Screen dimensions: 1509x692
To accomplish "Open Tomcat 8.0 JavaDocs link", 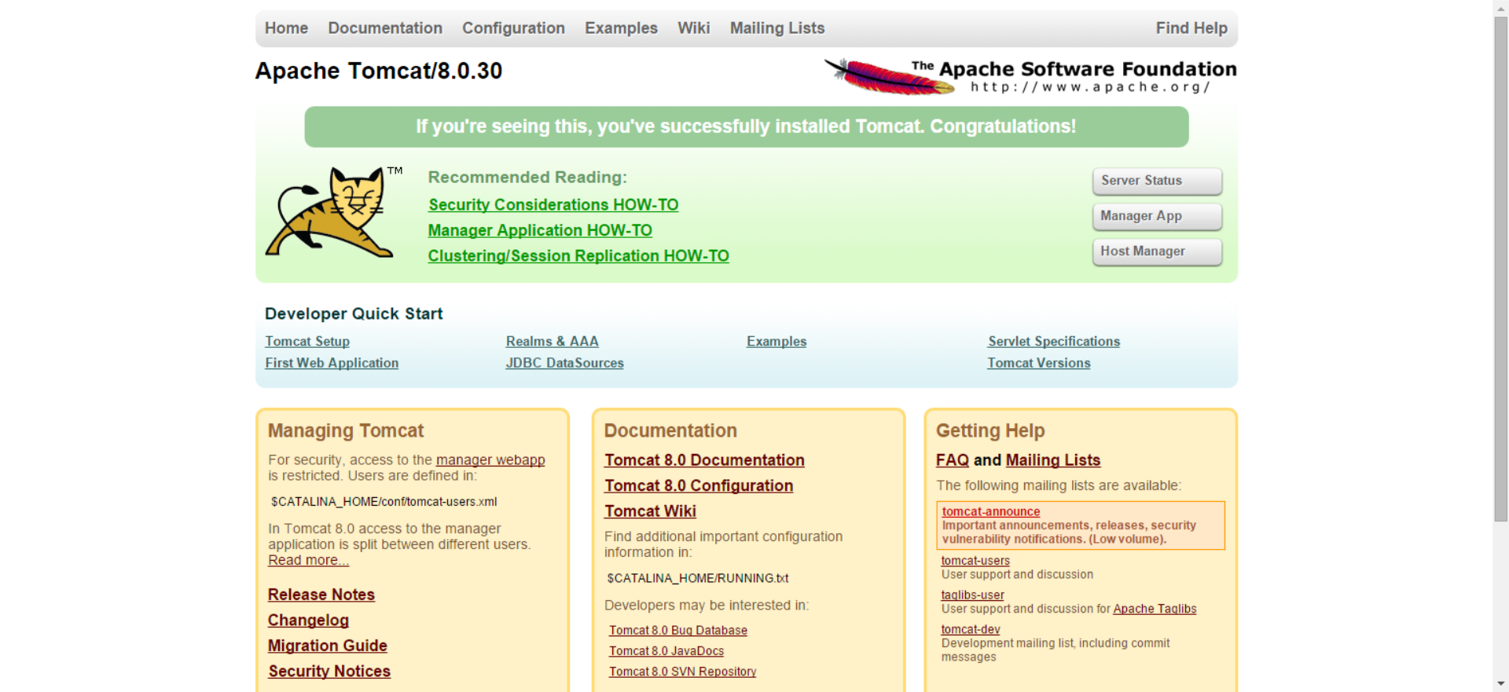I will coord(666,651).
